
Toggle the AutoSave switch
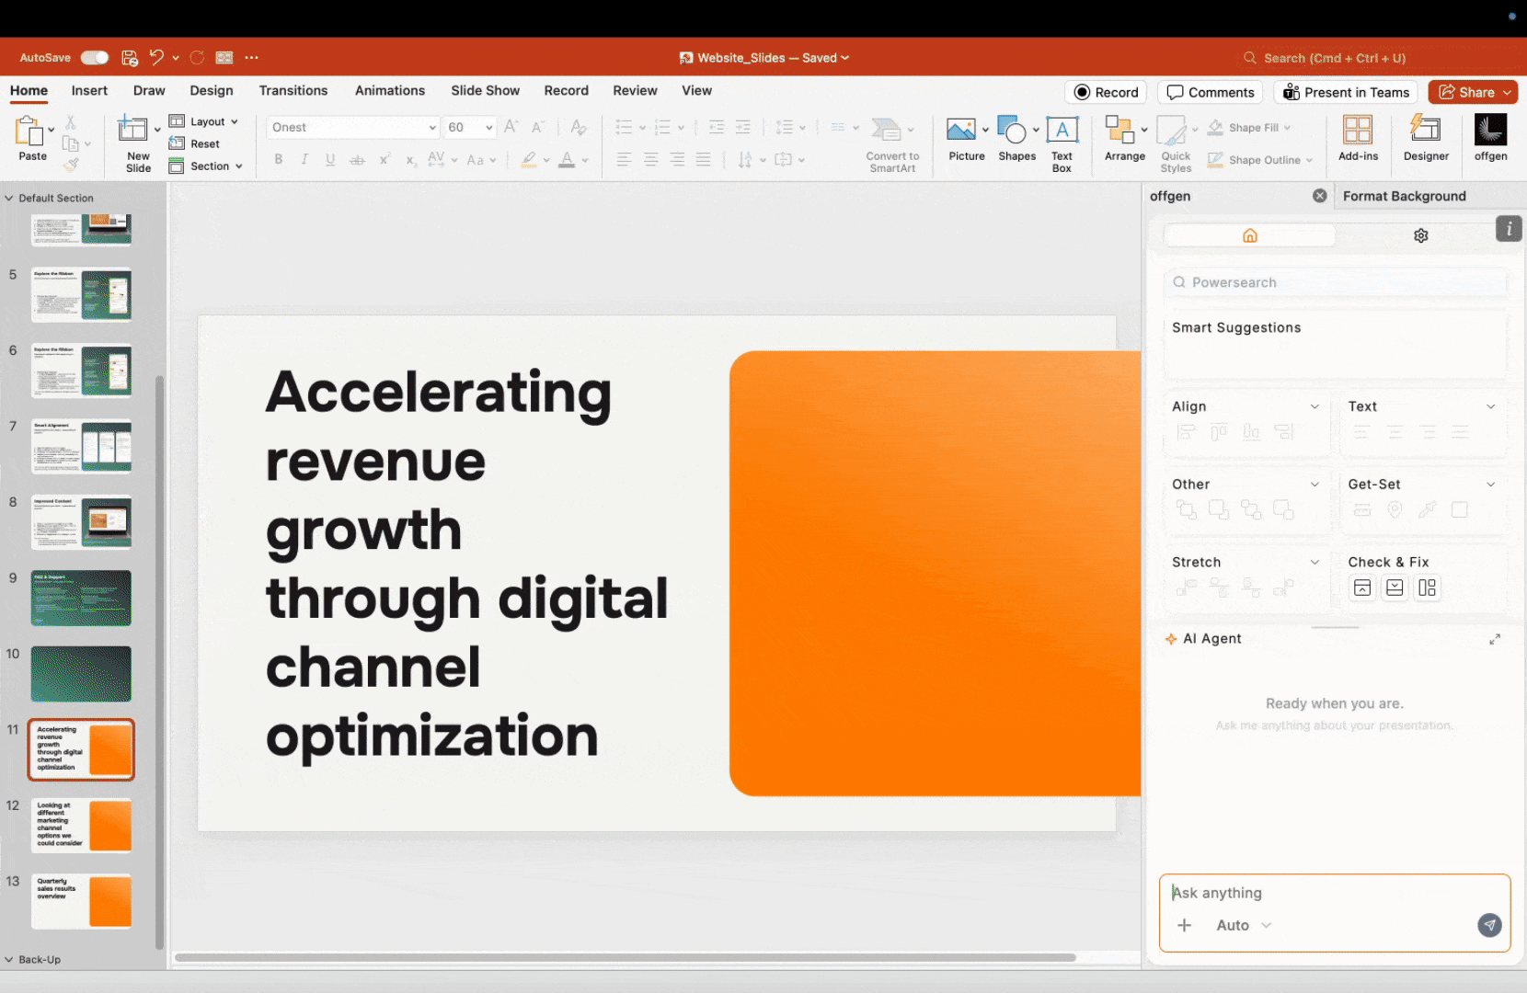point(94,58)
